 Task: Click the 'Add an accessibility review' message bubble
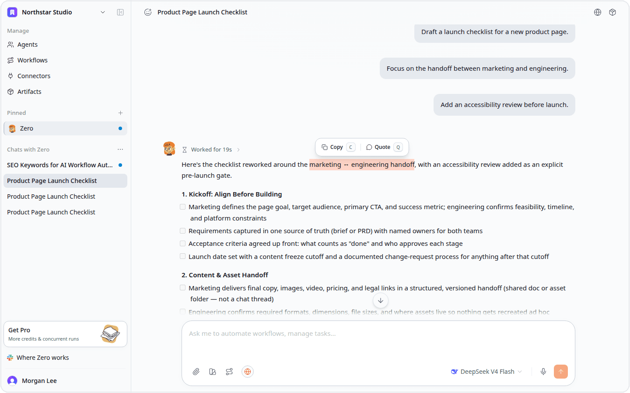point(504,105)
